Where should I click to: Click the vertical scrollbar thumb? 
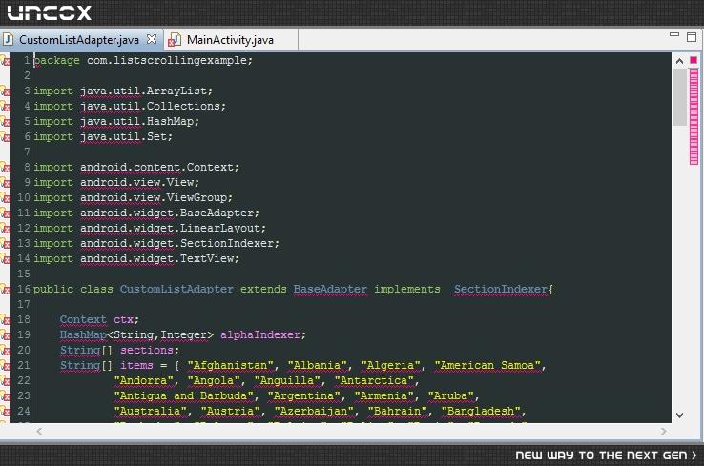[681, 97]
